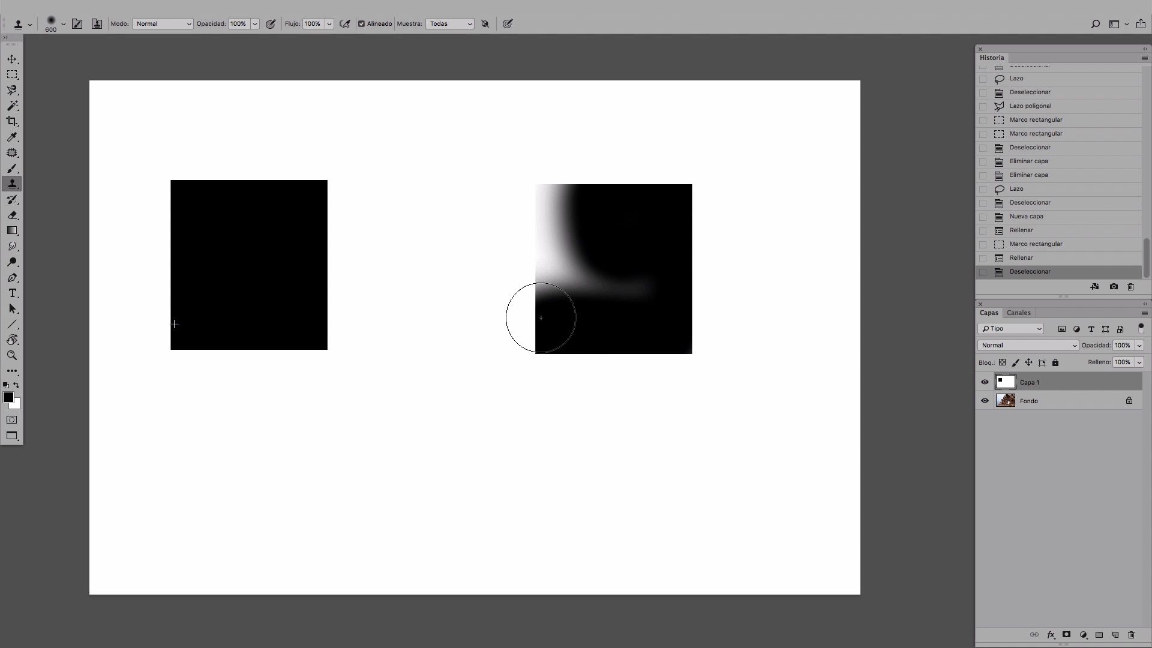Open the Clone Source panel icon
The width and height of the screenshot is (1152, 648).
(97, 24)
